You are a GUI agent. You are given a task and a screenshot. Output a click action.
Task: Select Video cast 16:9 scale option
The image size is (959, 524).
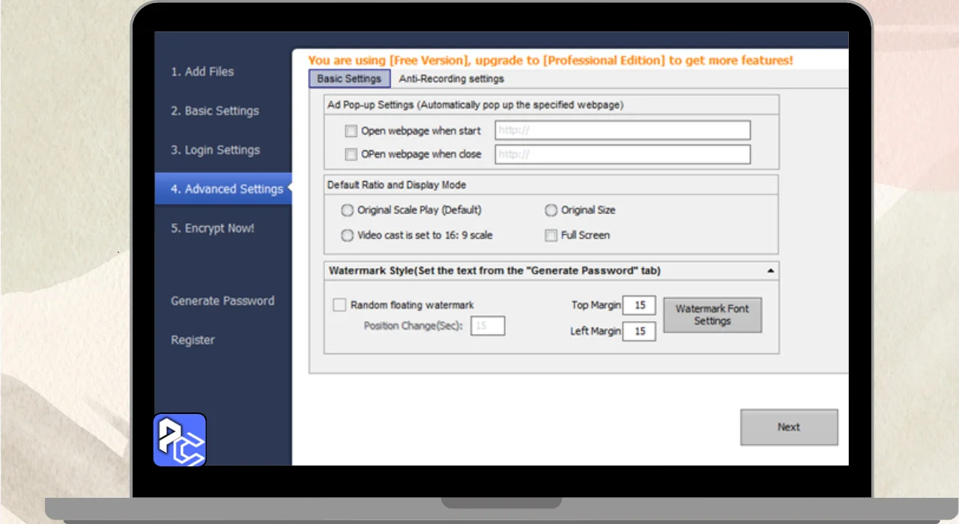347,235
